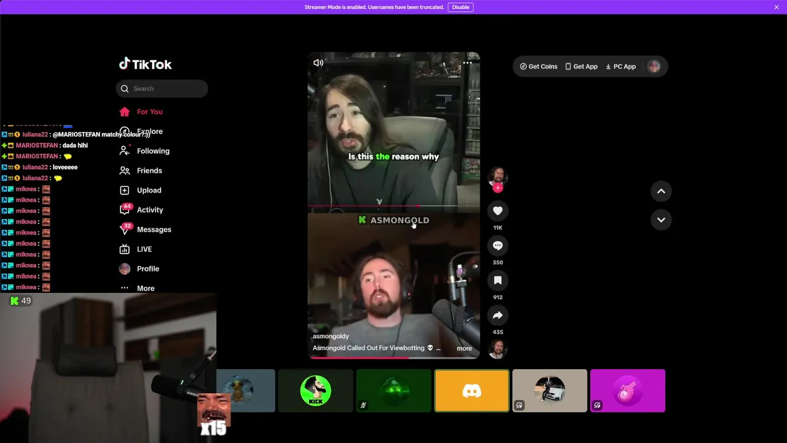
Task: Go to the Following page
Action: pos(153,151)
